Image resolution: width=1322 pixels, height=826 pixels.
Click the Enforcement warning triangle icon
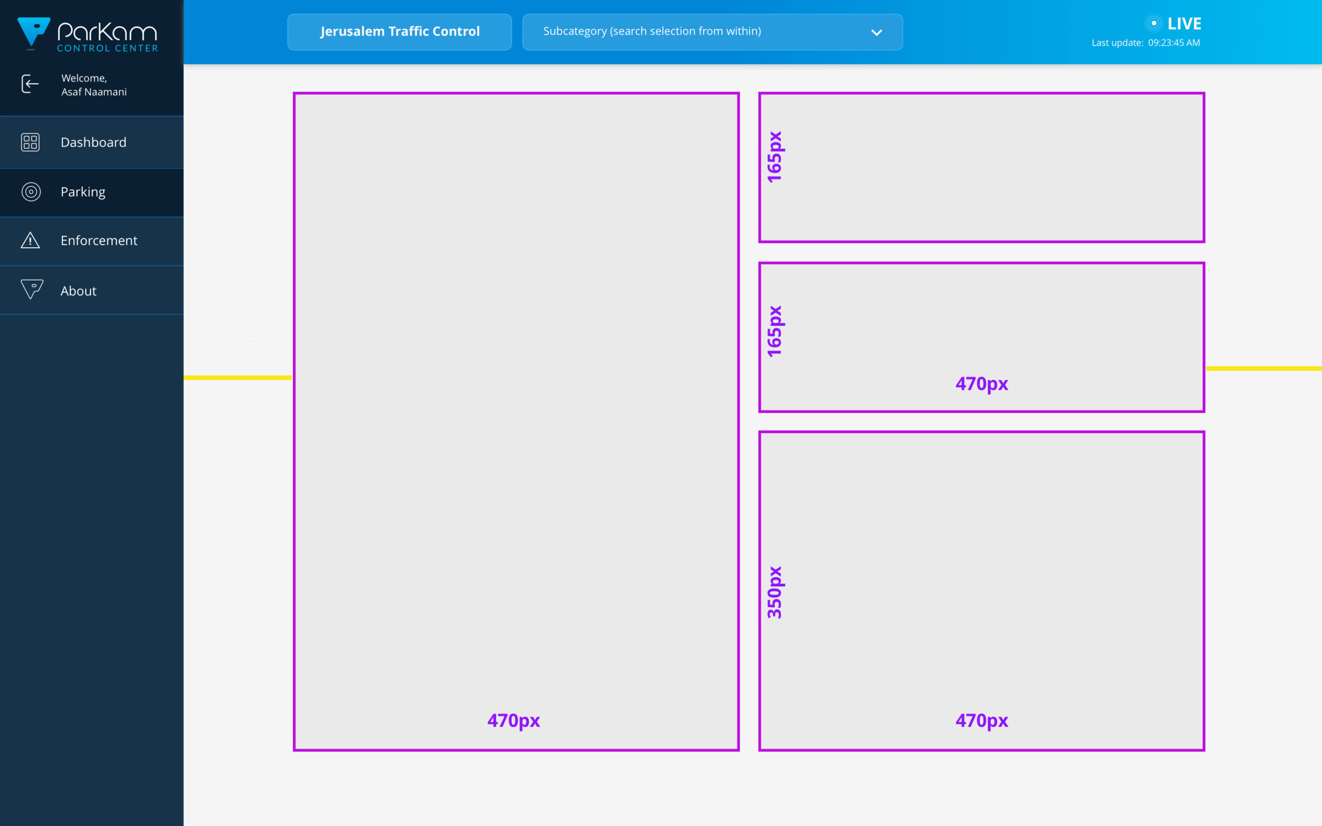[30, 241]
